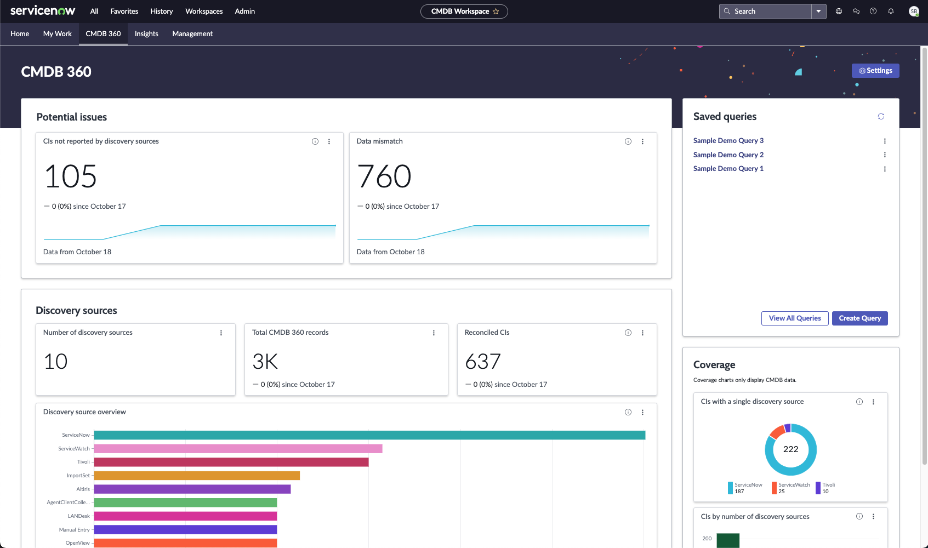The height and width of the screenshot is (548, 928).
Task: Click the teal ServiceNow bar in chart
Action: (x=369, y=435)
